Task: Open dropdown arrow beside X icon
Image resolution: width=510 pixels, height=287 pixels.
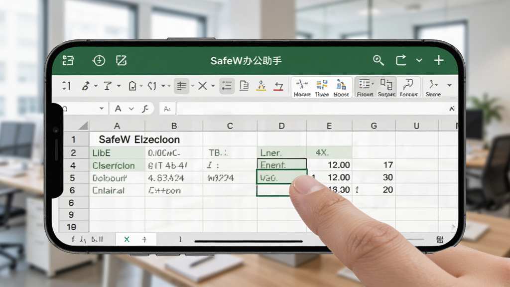Action: point(213,86)
